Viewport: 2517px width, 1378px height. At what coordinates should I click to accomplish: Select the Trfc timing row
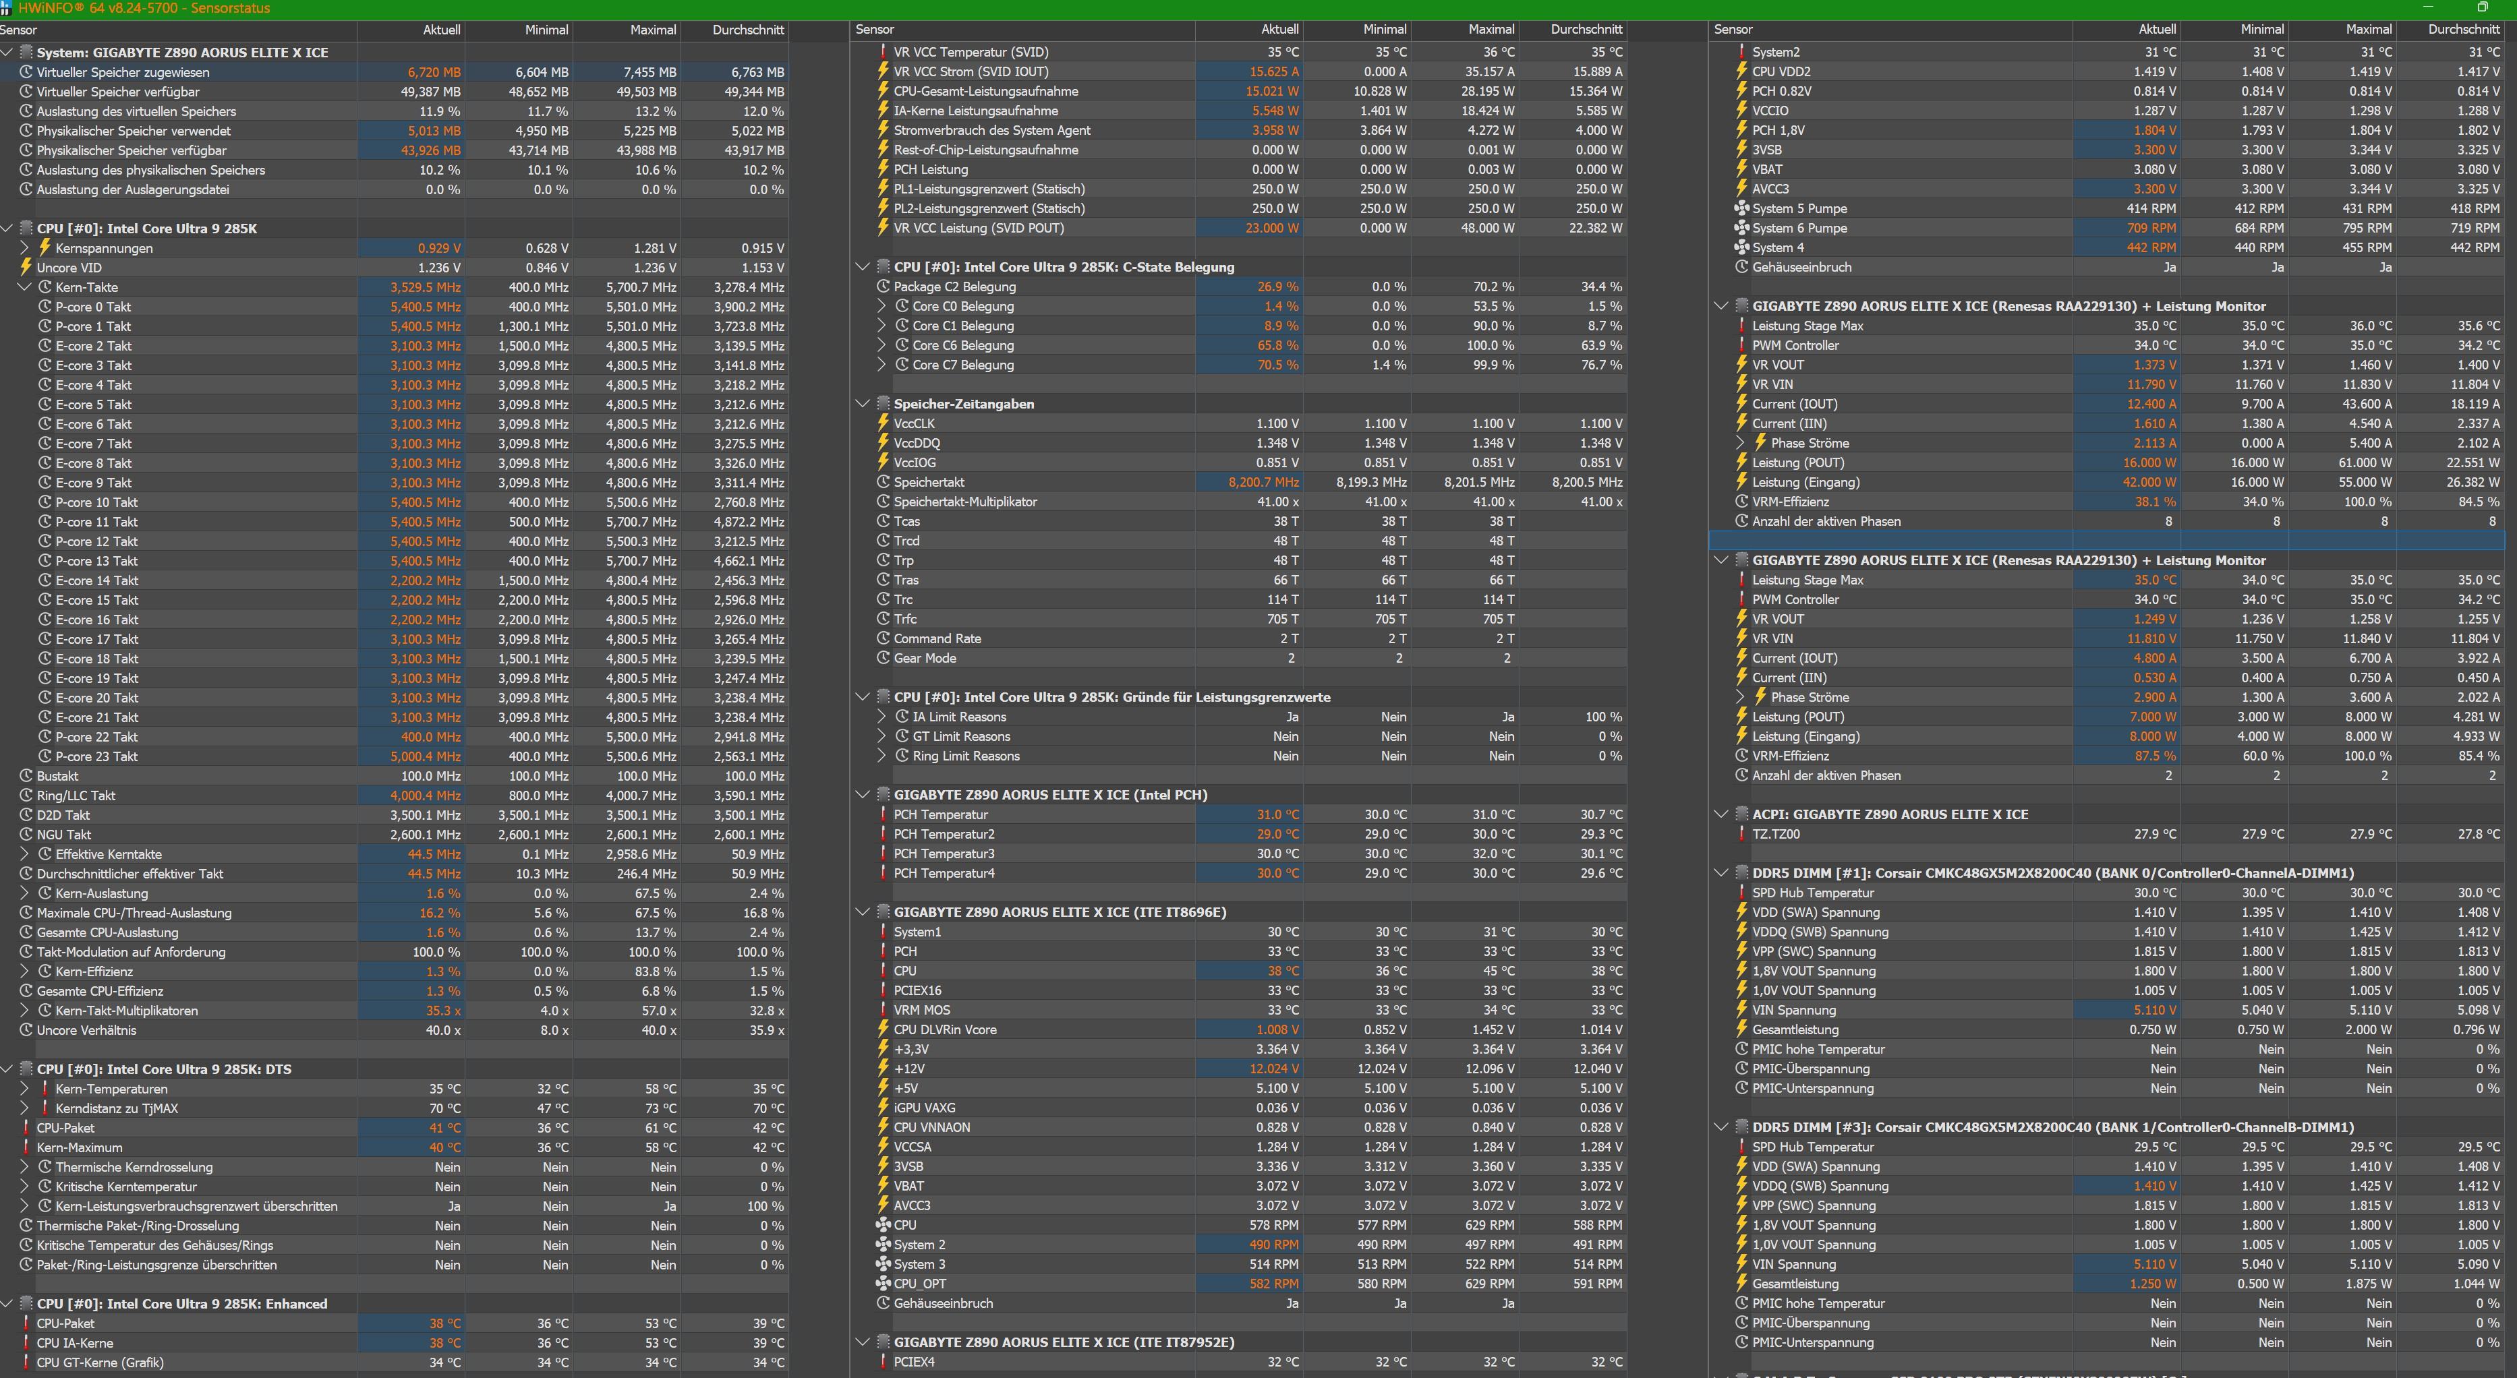click(1239, 619)
